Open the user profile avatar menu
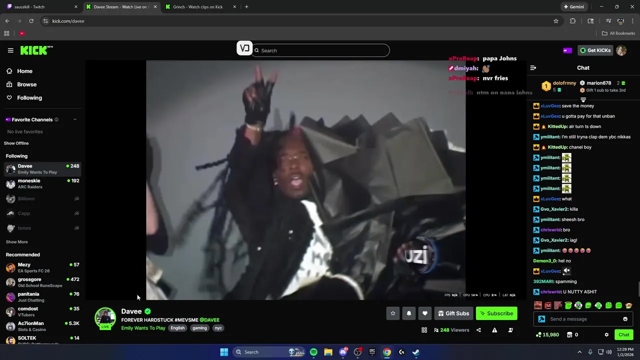640x360 pixels. point(621,50)
